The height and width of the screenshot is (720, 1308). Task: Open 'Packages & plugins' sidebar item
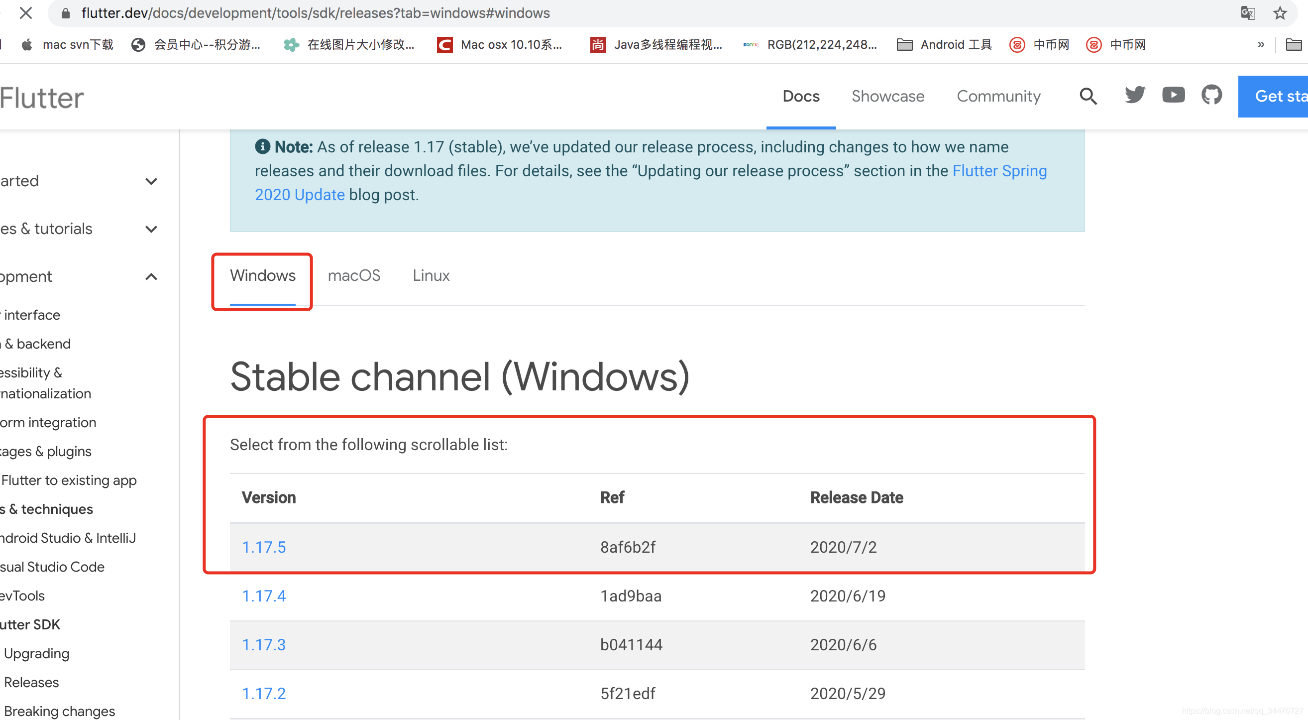coord(46,452)
